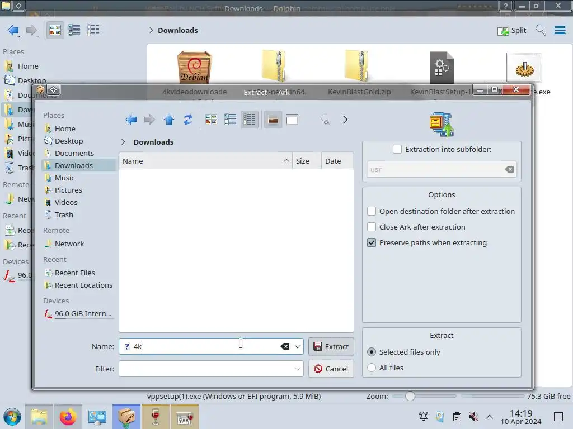The image size is (573, 429).
Task: Open notifications bell in system tray
Action: coord(424,417)
